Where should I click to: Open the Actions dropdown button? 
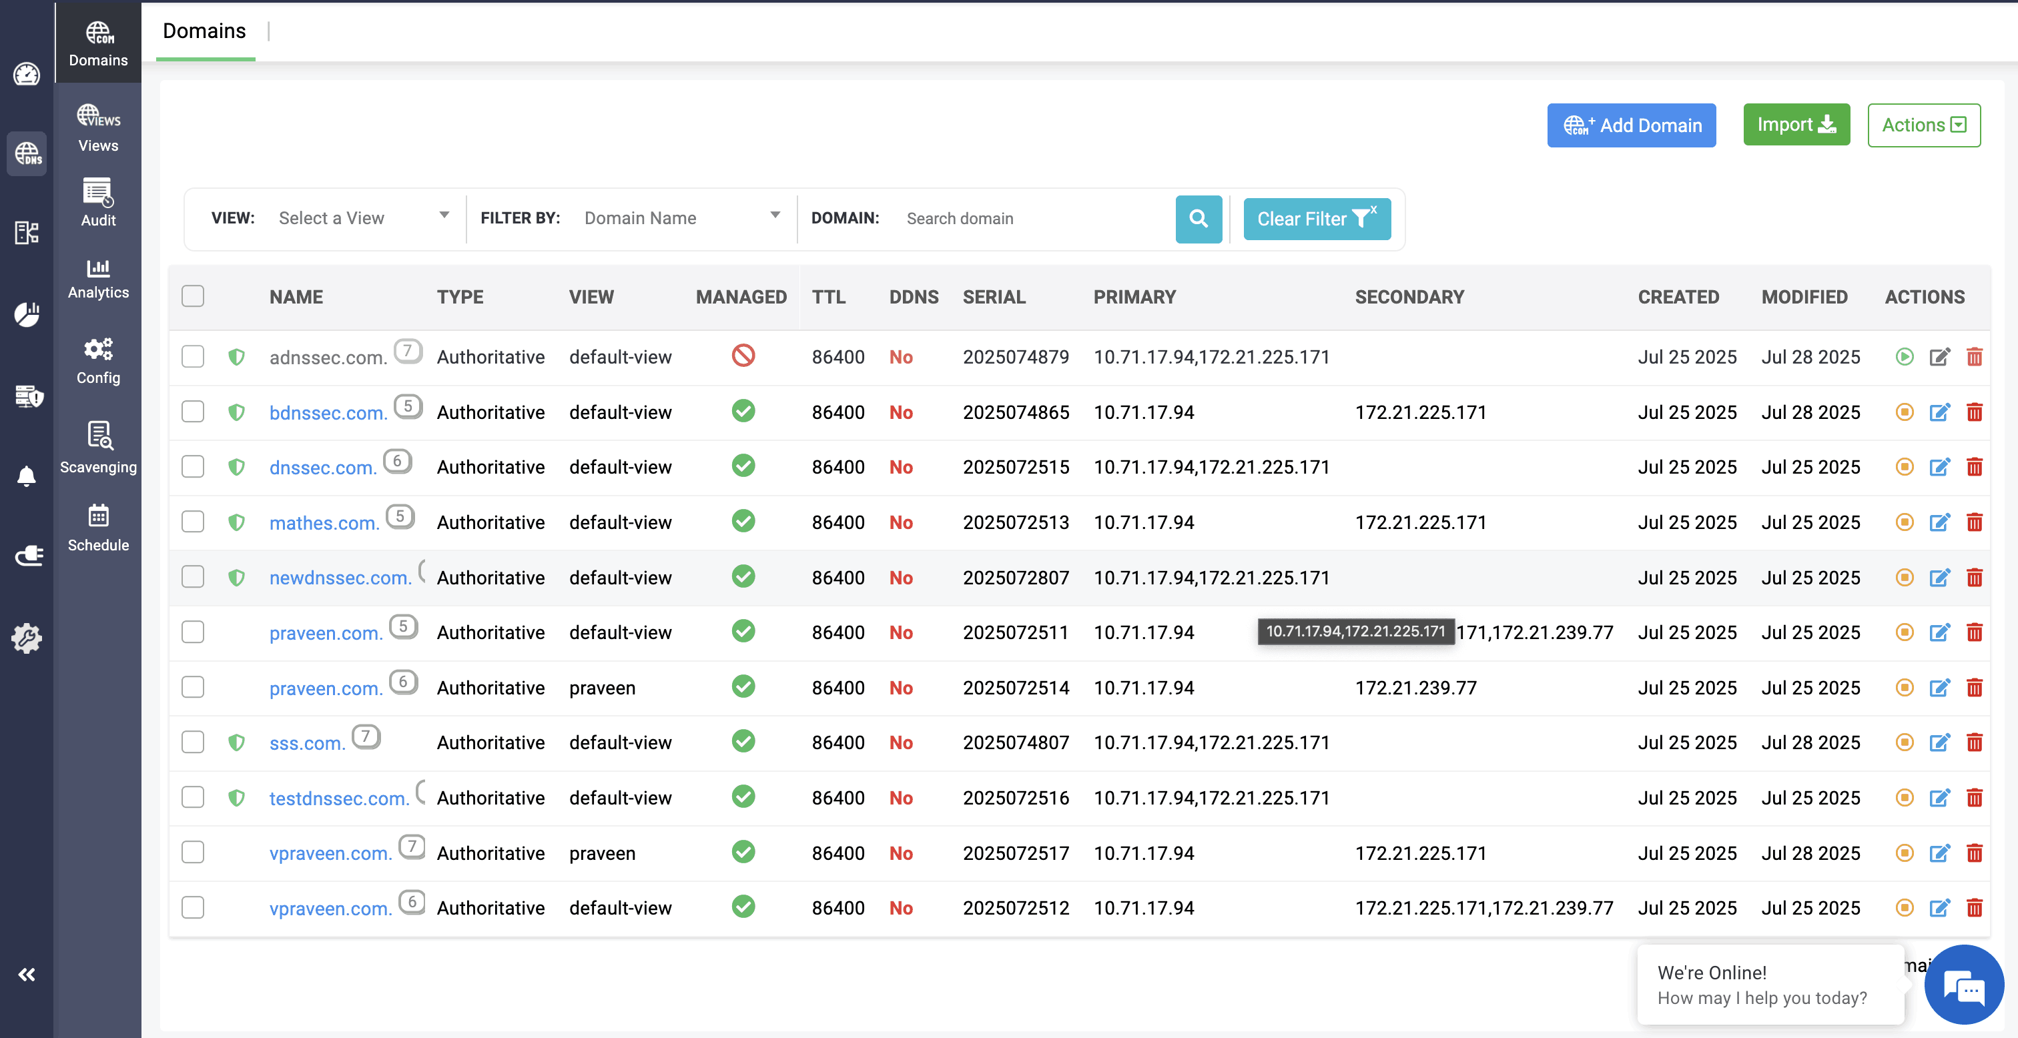1923,125
